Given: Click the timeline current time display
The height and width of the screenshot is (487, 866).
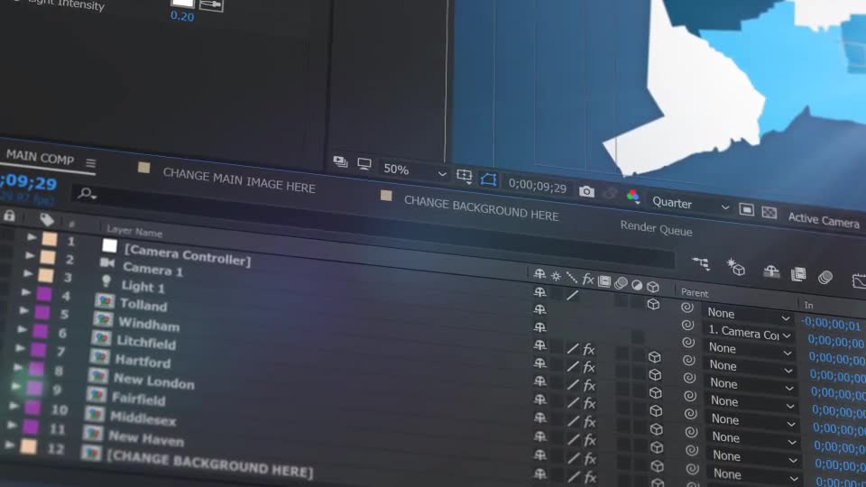Looking at the screenshot, I should (29, 182).
